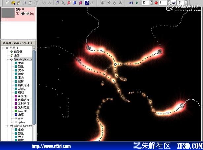Click the Undo arrow icon
Viewport: 203px width, 150px height.
point(44,3)
